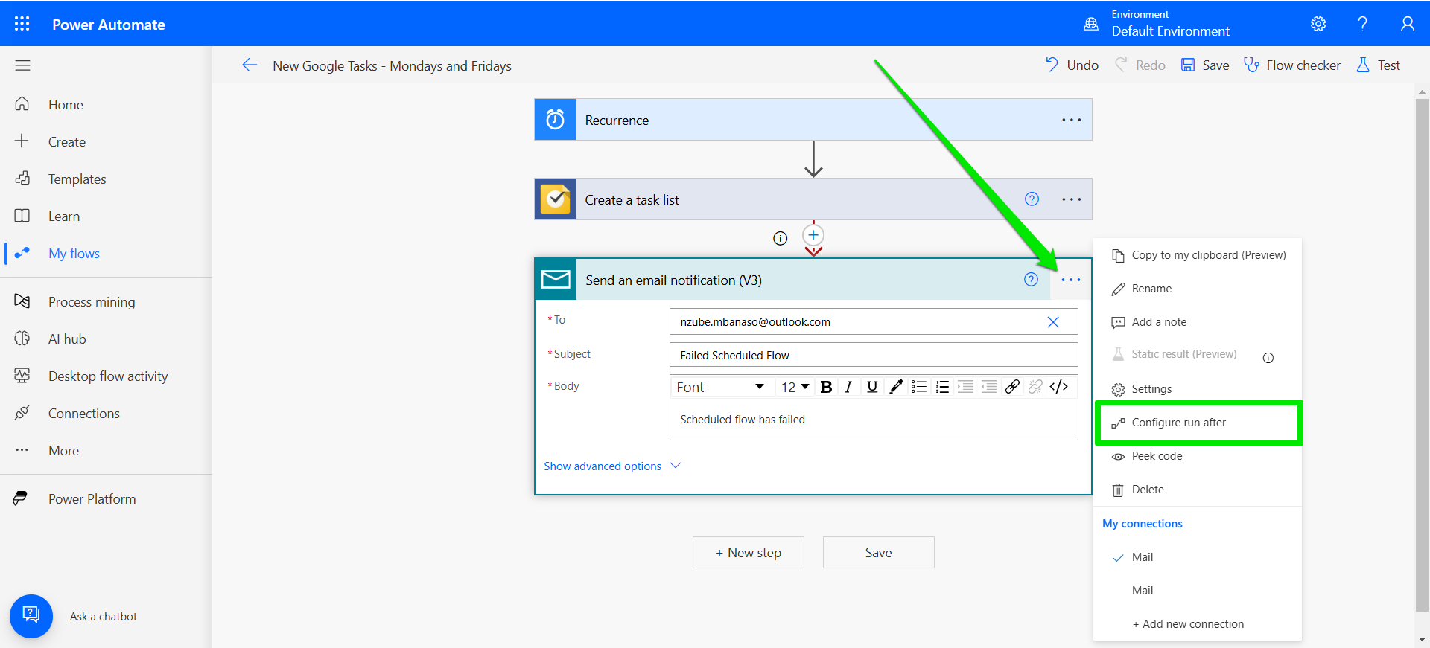Viewport: 1430px width, 648px height.
Task: Select Configure run after
Action: point(1198,423)
